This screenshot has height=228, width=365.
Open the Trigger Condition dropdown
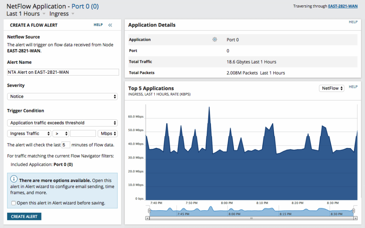click(x=62, y=123)
